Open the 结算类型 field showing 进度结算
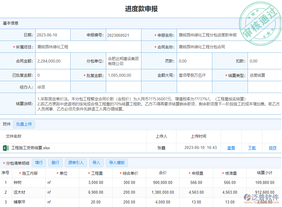This screenshot has height=207, width=282. tap(264, 75)
